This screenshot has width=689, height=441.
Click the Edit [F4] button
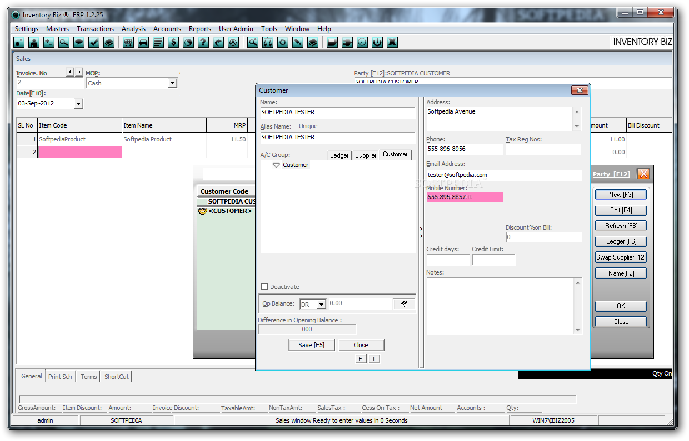coord(621,210)
